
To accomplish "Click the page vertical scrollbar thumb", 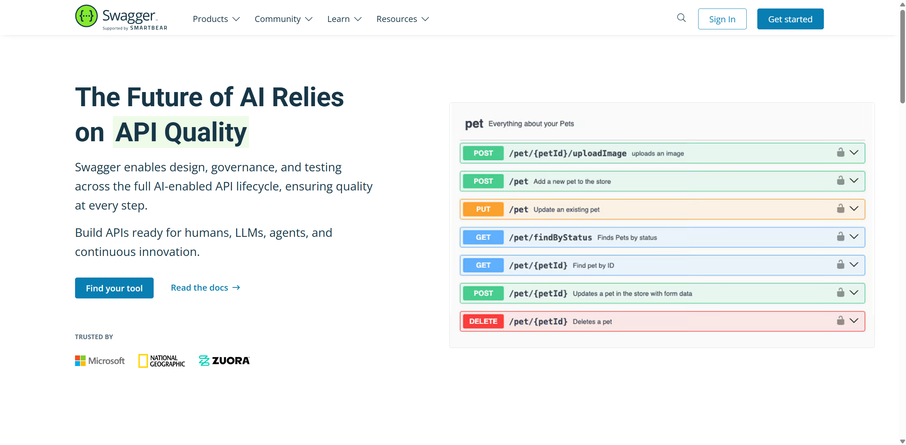I will [x=902, y=57].
